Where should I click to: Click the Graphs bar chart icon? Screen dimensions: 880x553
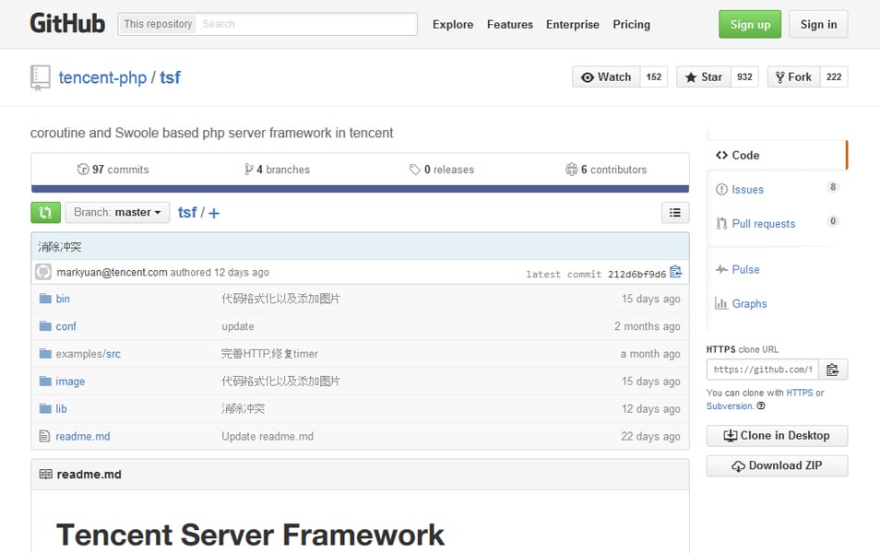click(721, 303)
